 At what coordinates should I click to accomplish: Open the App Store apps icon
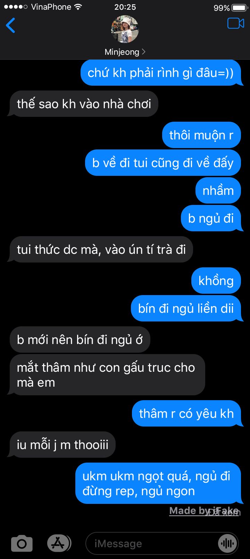pyautogui.click(x=58, y=543)
